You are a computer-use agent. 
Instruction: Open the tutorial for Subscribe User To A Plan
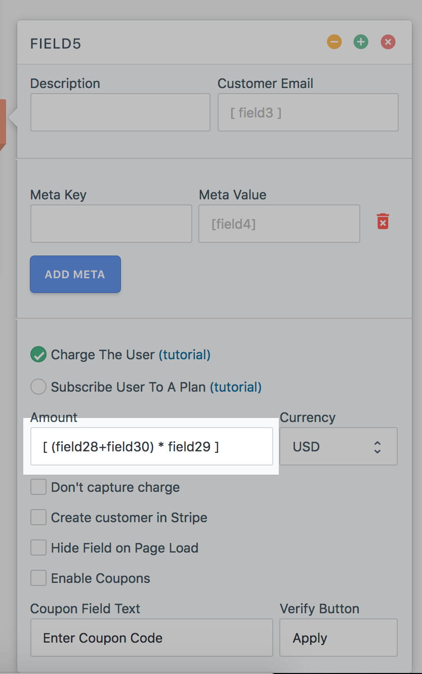point(236,387)
